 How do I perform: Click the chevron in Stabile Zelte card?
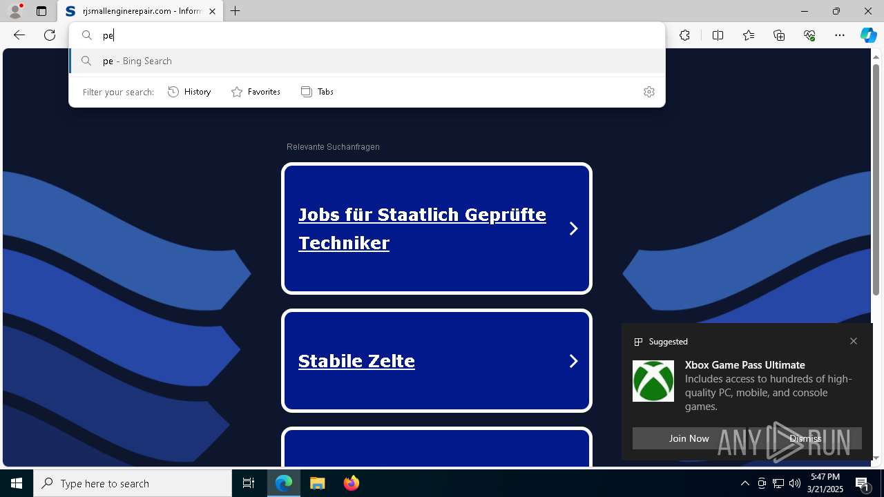(573, 361)
